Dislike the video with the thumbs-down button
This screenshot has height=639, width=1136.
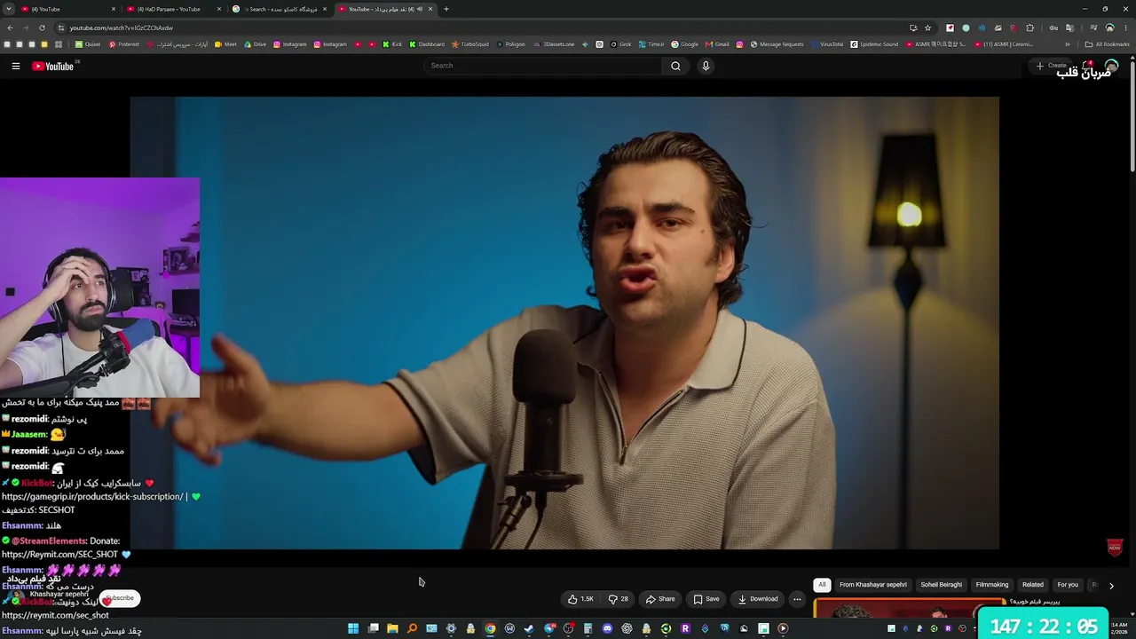[x=618, y=599]
